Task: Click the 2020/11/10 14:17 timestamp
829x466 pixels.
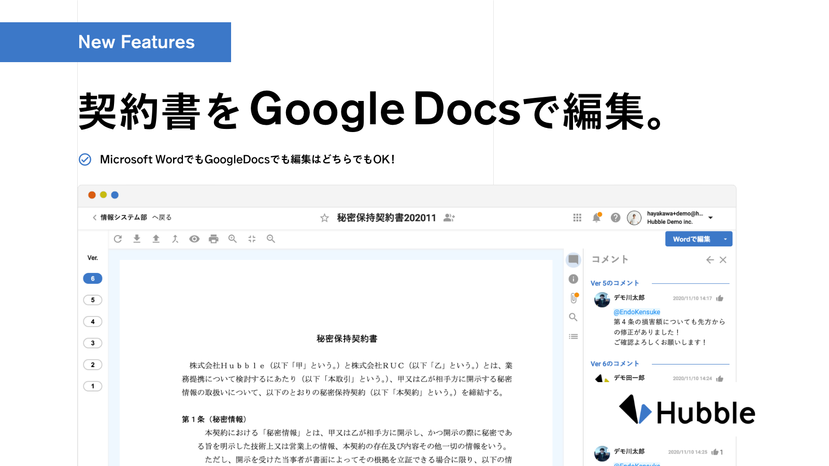Action: (x=692, y=298)
